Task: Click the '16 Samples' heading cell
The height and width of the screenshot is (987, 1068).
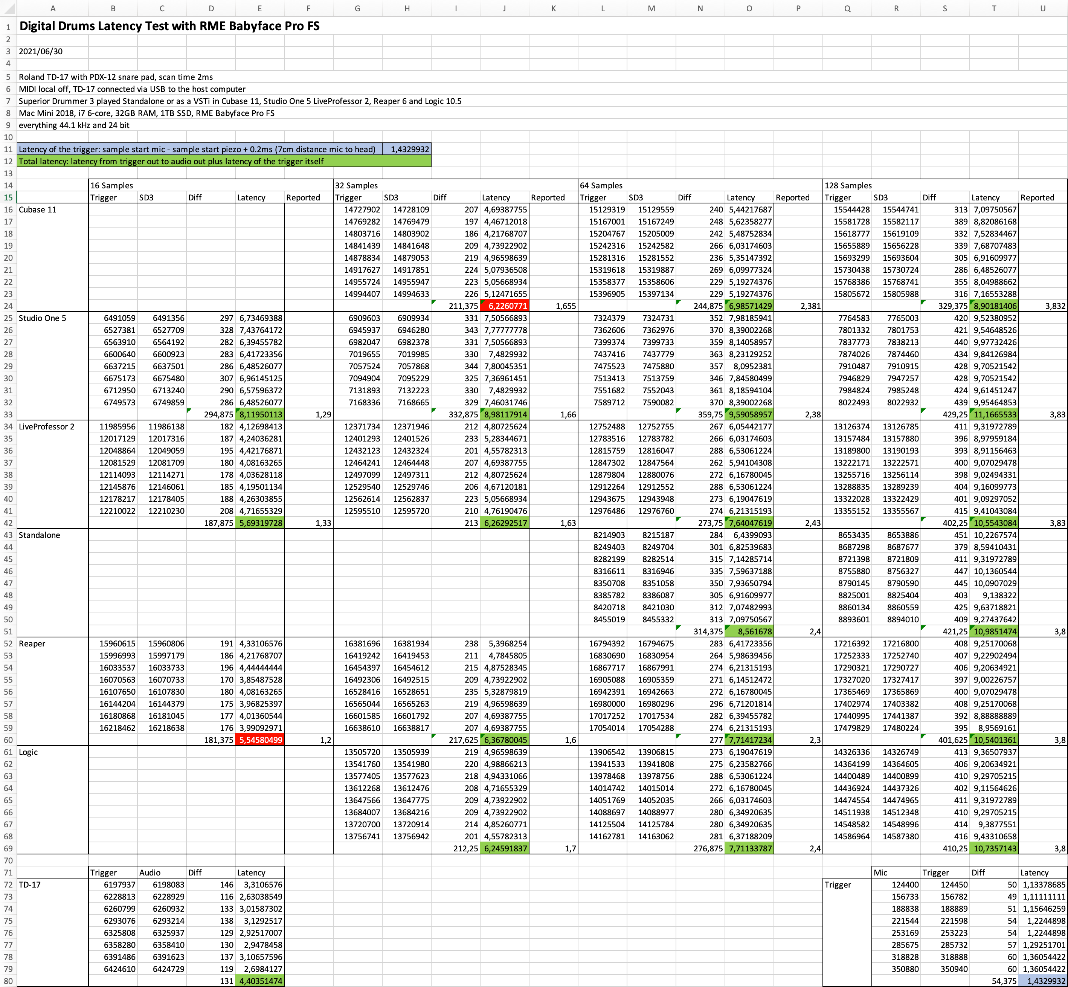Action: point(111,185)
